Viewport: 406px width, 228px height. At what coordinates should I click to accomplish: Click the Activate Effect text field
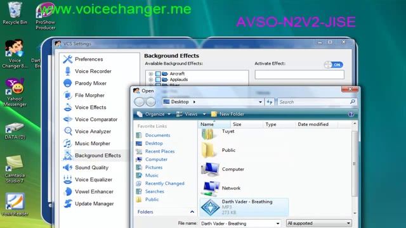pos(299,75)
